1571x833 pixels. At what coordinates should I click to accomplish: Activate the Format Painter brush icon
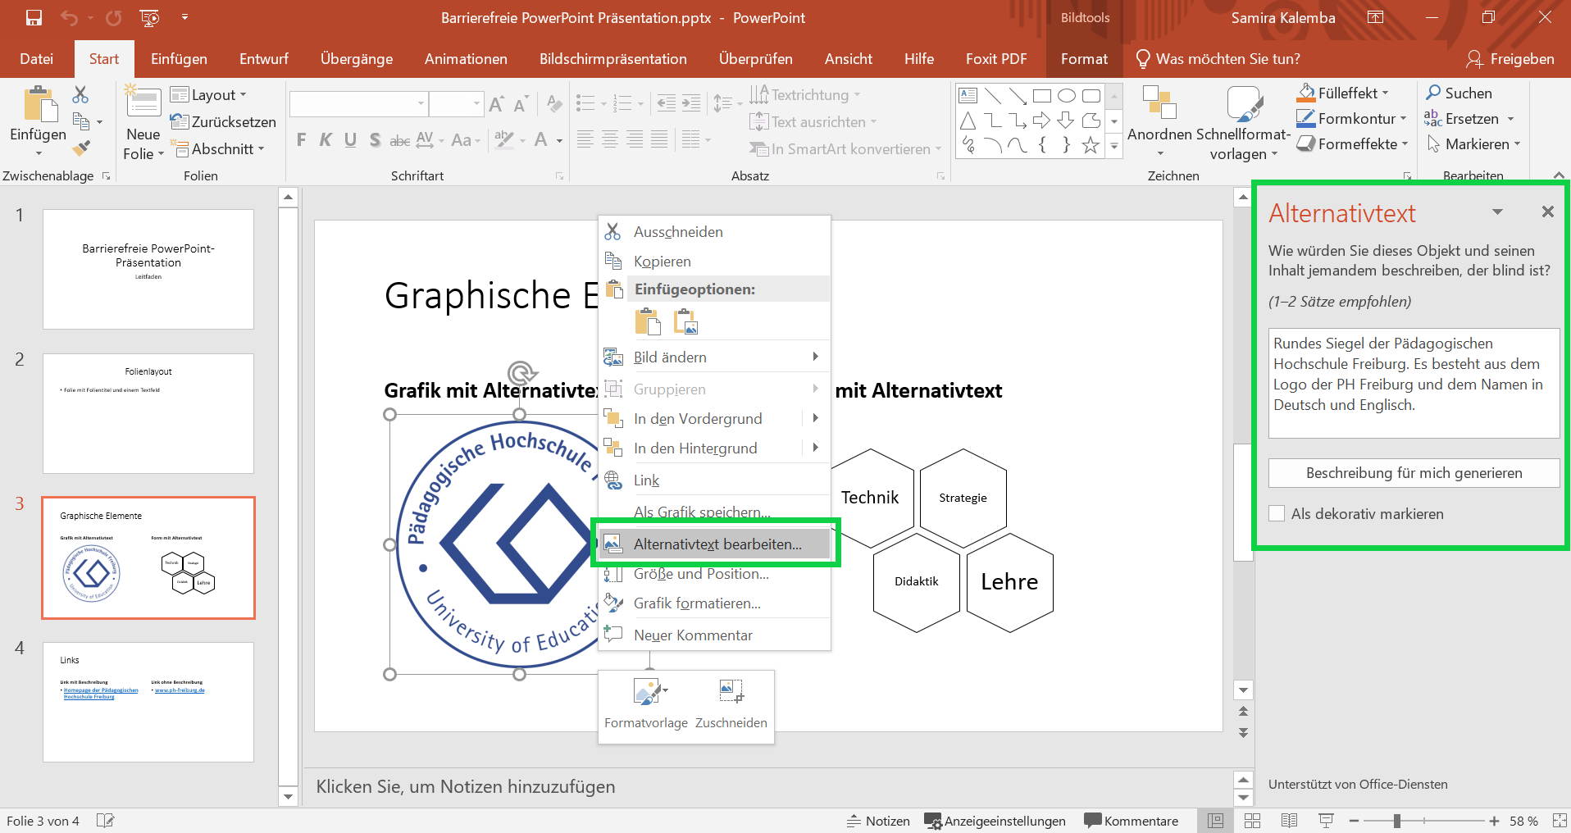80,148
